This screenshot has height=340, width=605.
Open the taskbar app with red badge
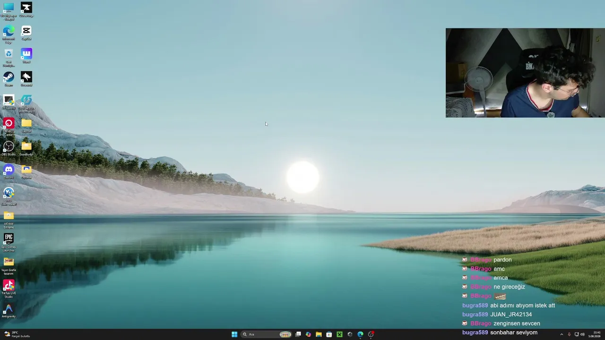pos(371,334)
